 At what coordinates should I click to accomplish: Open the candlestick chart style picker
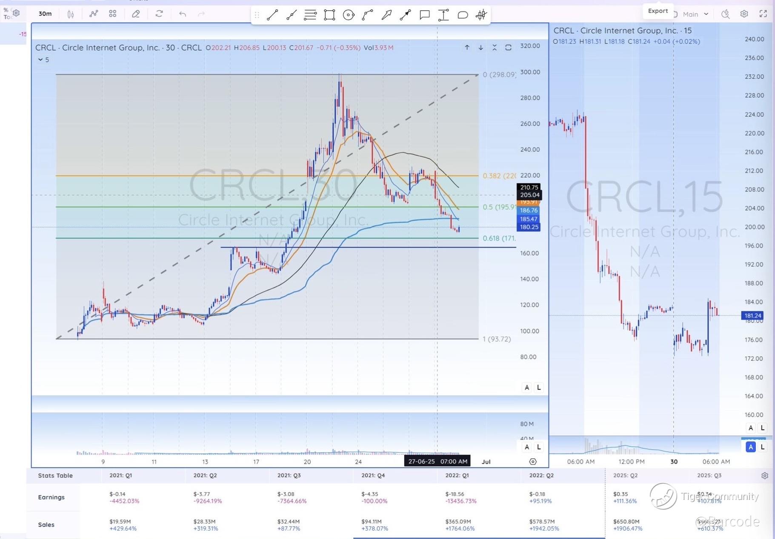click(71, 14)
